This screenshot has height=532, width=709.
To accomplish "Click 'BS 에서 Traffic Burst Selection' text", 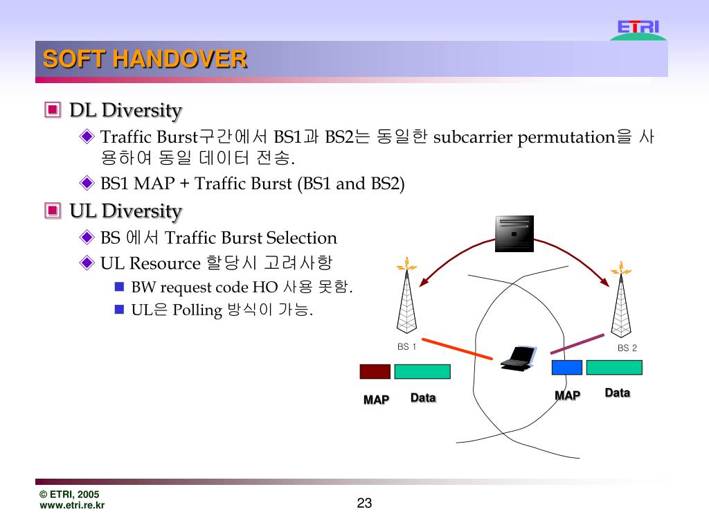I will coord(218,238).
